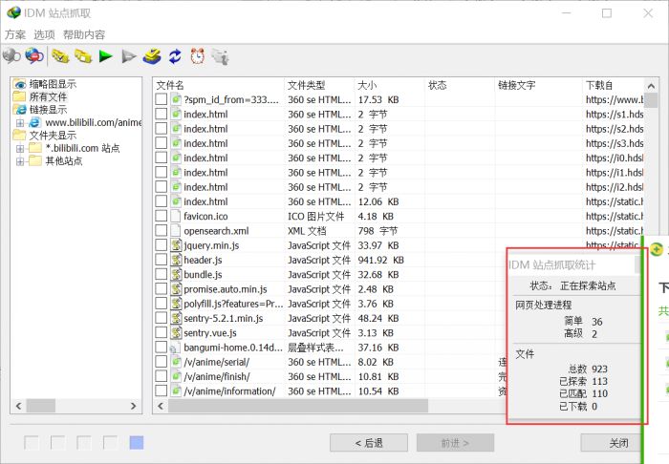Screen dimensions: 669x464
Task: Sort by the 文件类型 column header
Action: click(x=319, y=85)
